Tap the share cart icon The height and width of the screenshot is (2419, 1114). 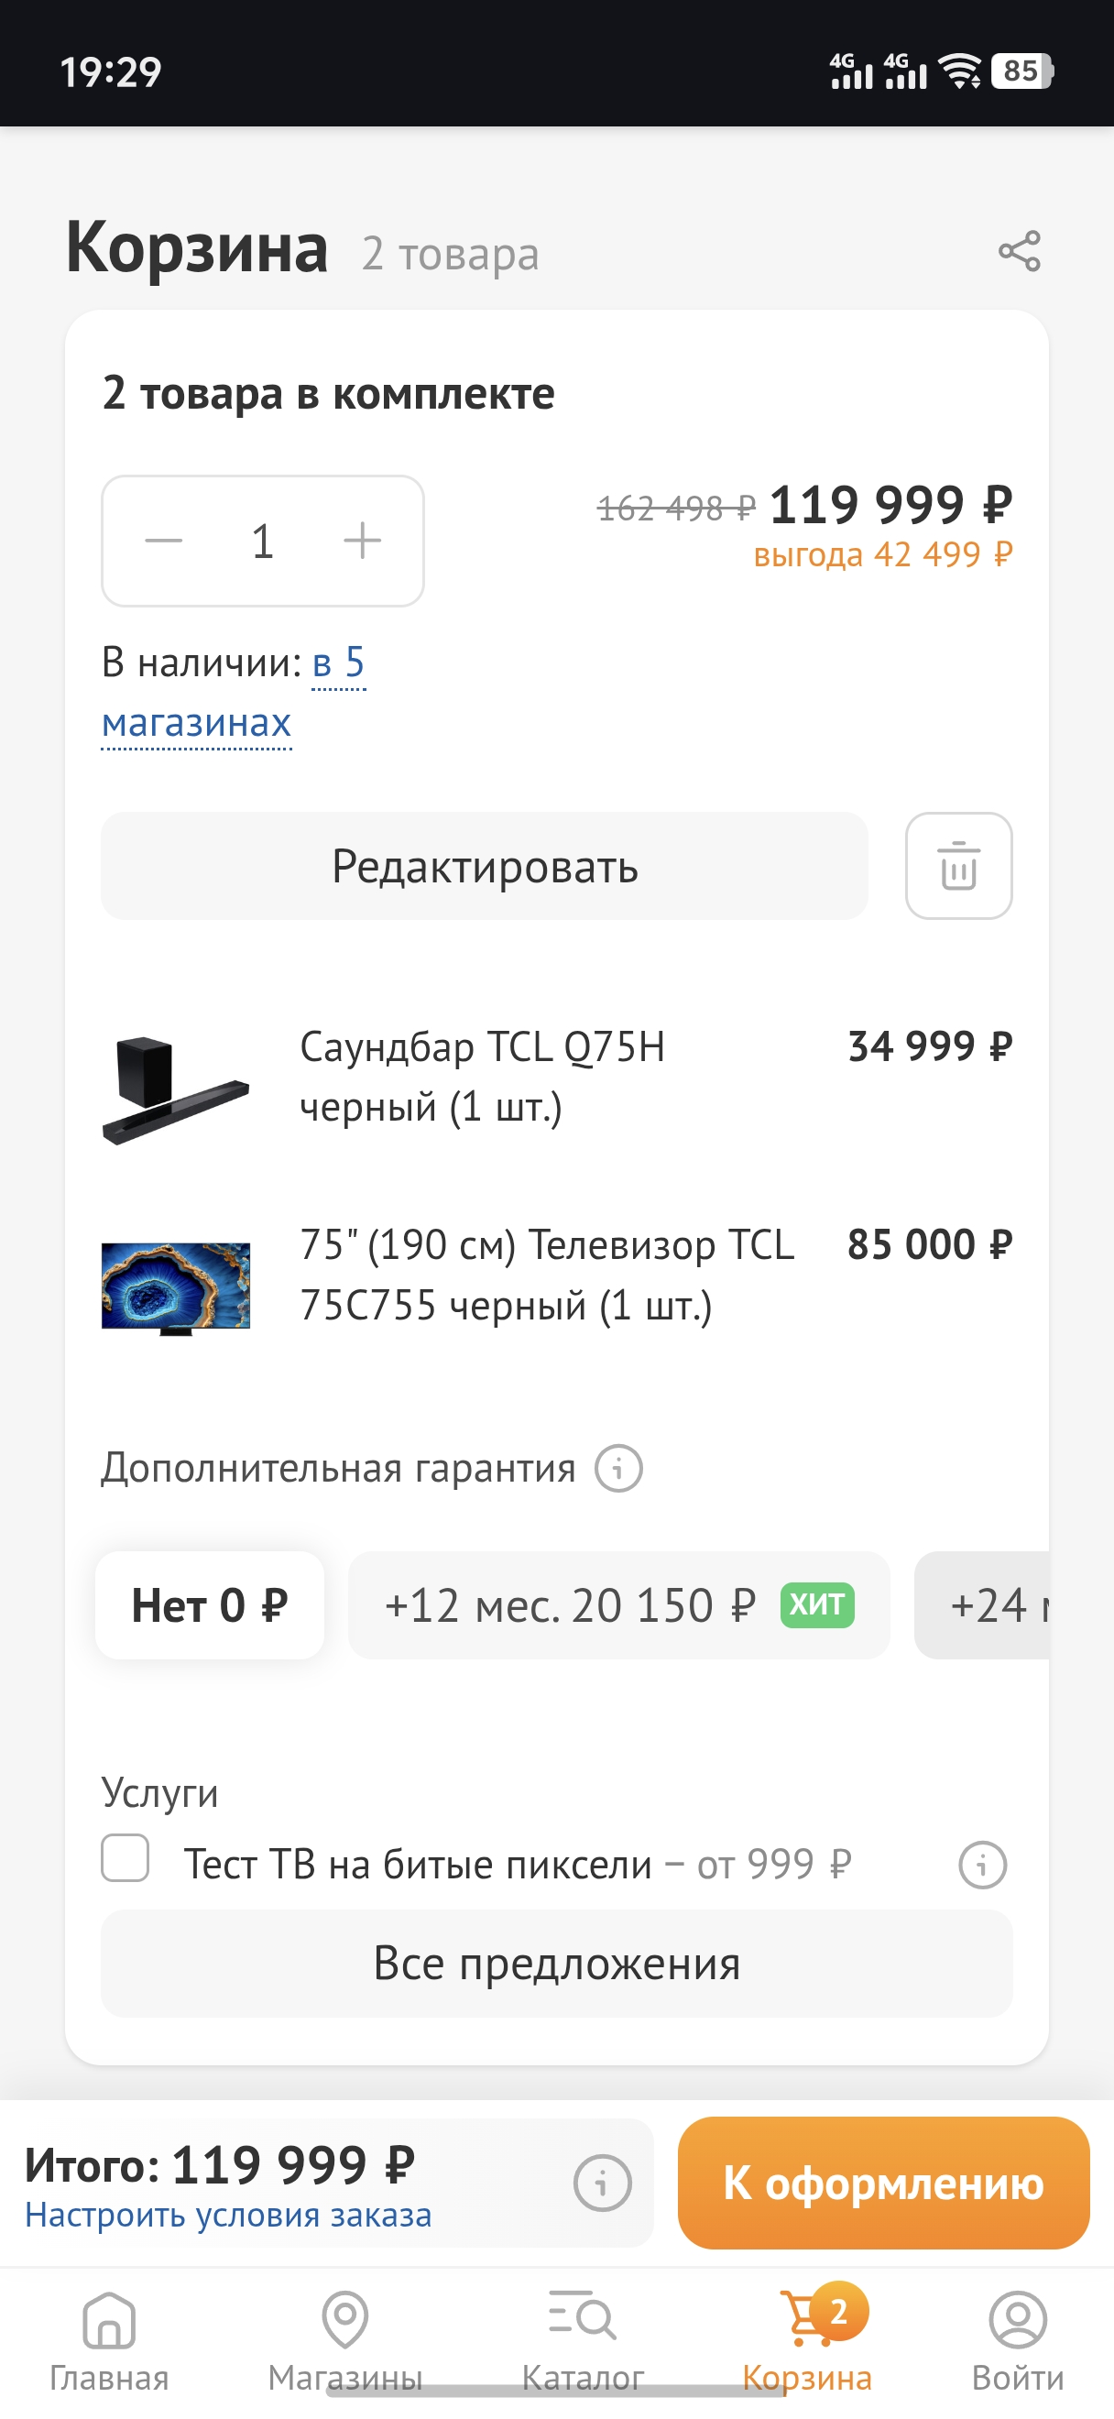pos(1020,252)
